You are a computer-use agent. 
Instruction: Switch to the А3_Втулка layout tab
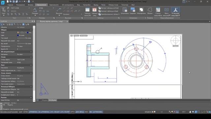pos(52,100)
